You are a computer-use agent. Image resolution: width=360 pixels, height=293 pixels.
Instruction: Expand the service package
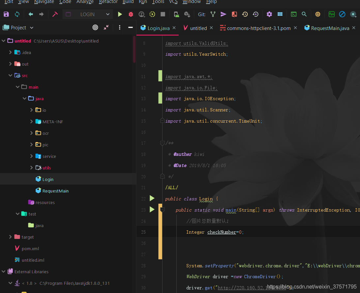[31, 156]
